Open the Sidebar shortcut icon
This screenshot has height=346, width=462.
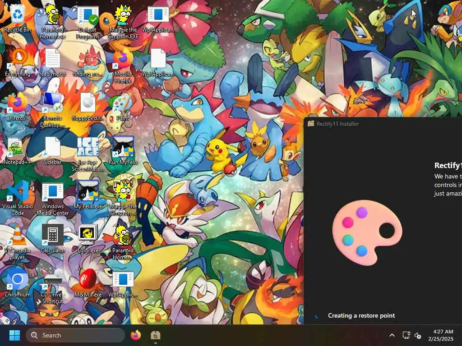pyautogui.click(x=52, y=151)
